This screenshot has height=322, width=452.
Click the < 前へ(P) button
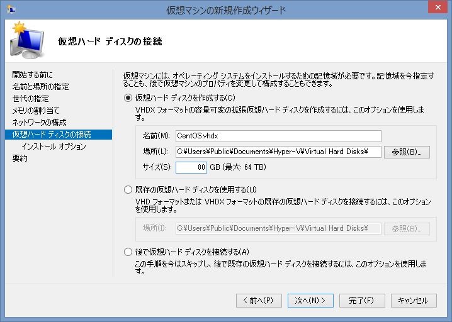(x=259, y=301)
